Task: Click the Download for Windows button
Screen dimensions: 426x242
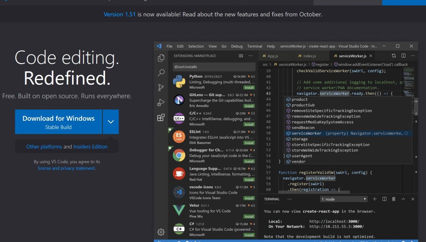Action: point(58,122)
